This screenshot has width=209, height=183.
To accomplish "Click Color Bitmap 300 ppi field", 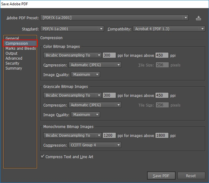I will pos(109,55).
